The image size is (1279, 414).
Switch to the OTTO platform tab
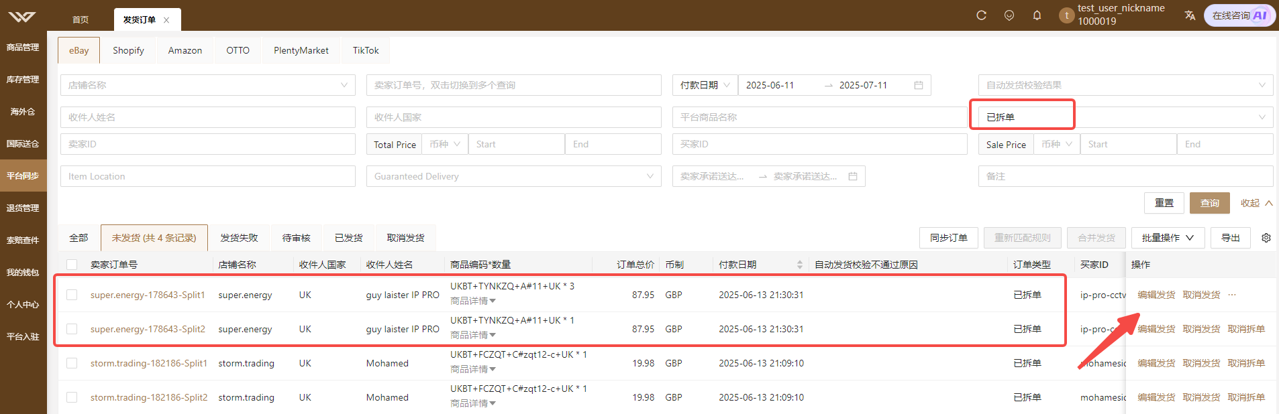coord(238,50)
